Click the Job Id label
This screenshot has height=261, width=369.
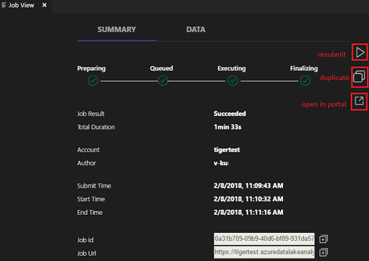[x=85, y=240]
